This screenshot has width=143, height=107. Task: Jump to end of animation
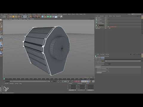pos(72,81)
